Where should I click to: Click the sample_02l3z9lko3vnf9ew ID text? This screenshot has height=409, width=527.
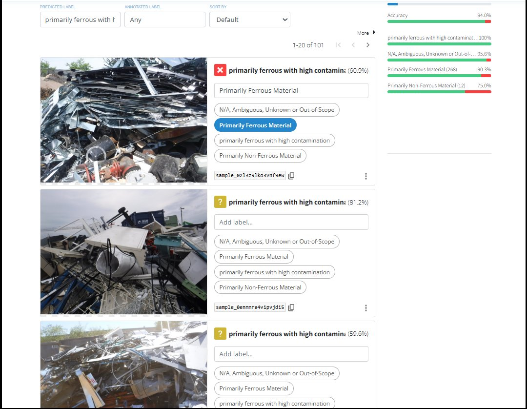coord(250,175)
